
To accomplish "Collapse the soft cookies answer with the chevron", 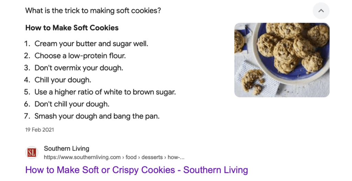I will (321, 11).
